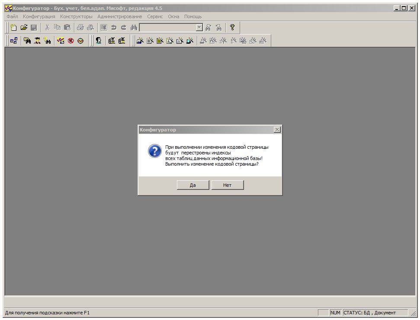Open the Помощь menu

(x=193, y=16)
